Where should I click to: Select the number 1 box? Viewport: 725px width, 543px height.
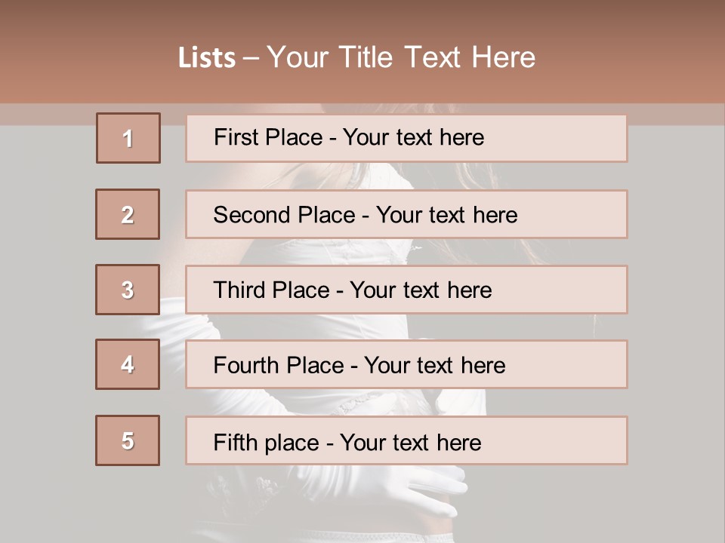[x=128, y=138]
